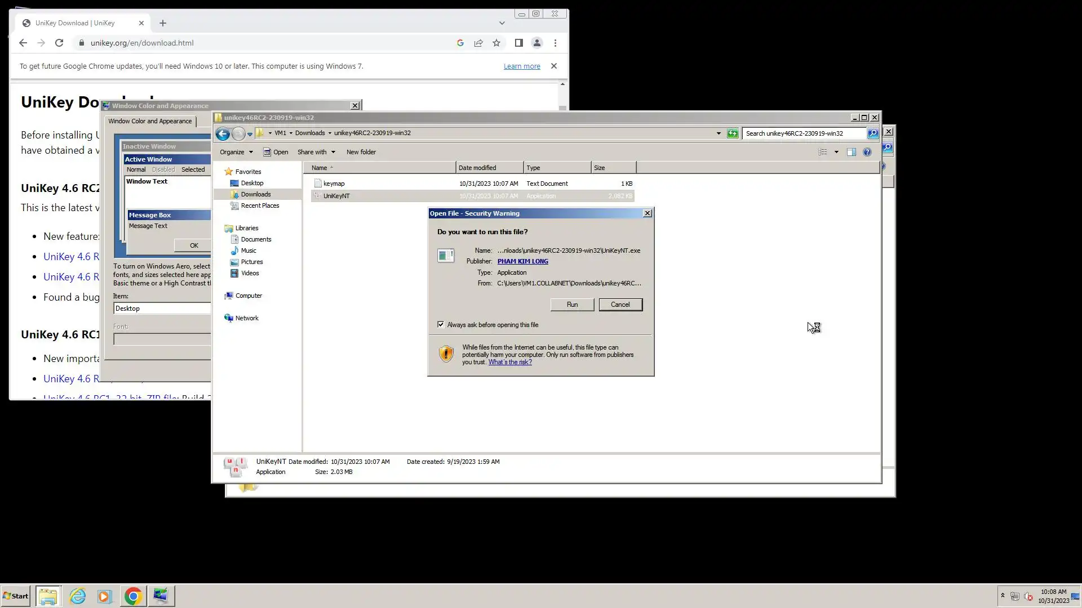Click Chrome reload page icon
1082x608 pixels.
[x=59, y=43]
